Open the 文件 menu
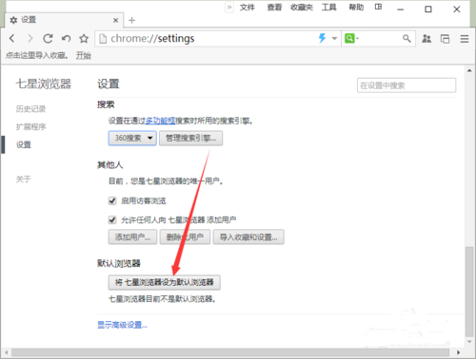The width and height of the screenshot is (476, 359). 248,7
